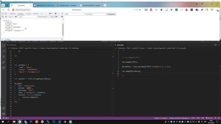Click the Go Live status bar button
This screenshot has width=221, height=124.
(x=209, y=118)
